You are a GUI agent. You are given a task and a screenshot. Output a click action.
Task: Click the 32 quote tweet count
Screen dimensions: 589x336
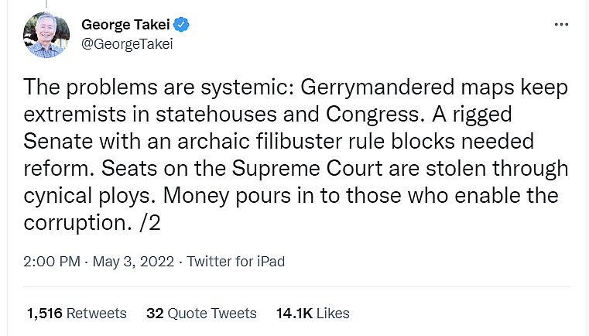[154, 314]
